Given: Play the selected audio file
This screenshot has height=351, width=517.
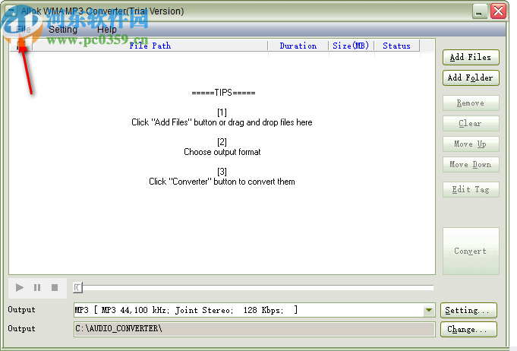Looking at the screenshot, I should (20, 288).
